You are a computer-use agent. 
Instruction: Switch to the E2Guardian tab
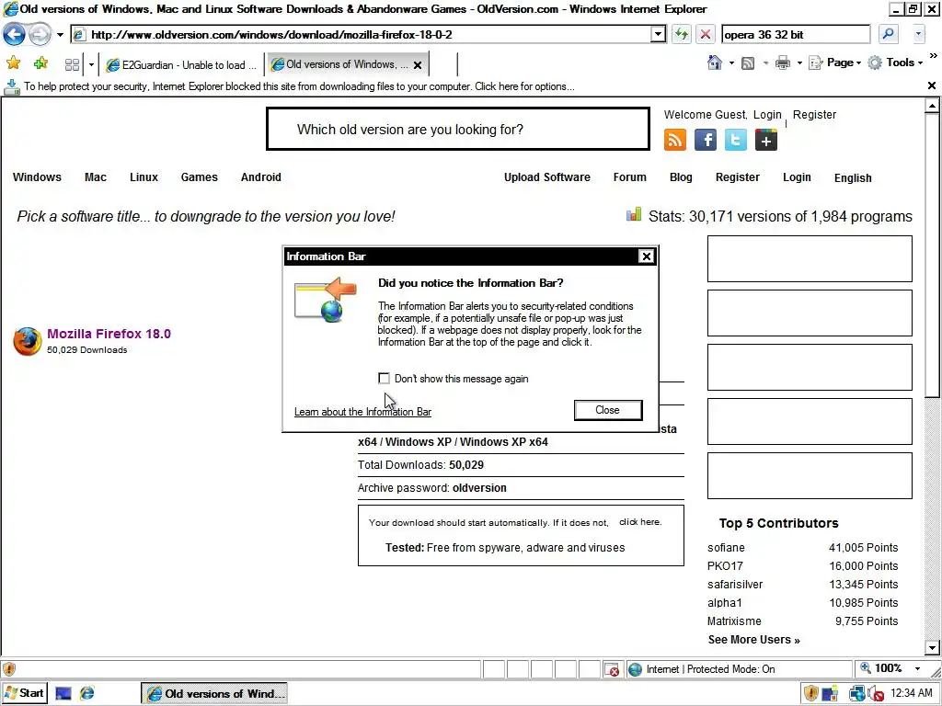point(182,65)
